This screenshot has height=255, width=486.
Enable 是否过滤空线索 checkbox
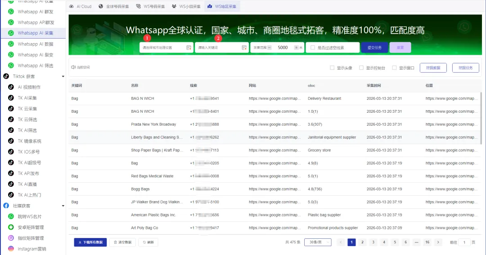pyautogui.click(x=312, y=48)
